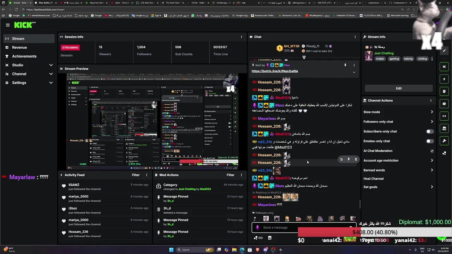Open the Chat panel three-dot menu
452x254 pixels.
pyautogui.click(x=355, y=37)
